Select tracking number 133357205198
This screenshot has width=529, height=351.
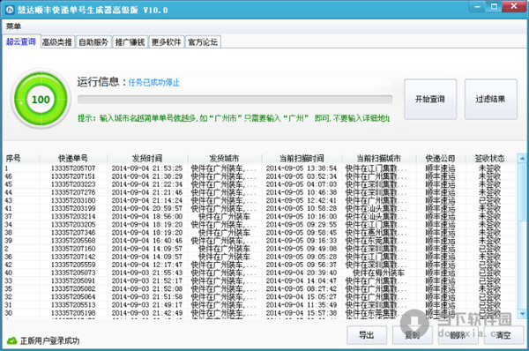click(73, 313)
